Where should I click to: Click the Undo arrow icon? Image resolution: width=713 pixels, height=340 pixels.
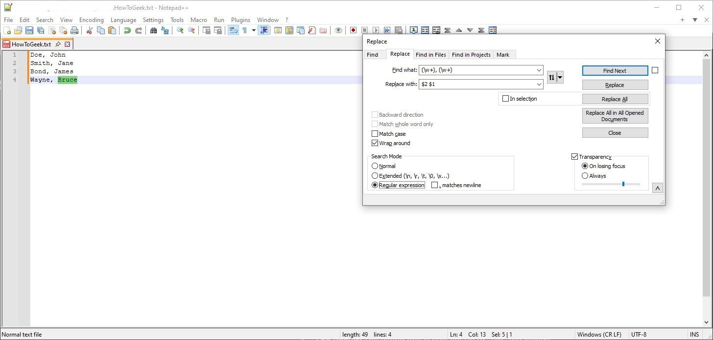click(127, 30)
